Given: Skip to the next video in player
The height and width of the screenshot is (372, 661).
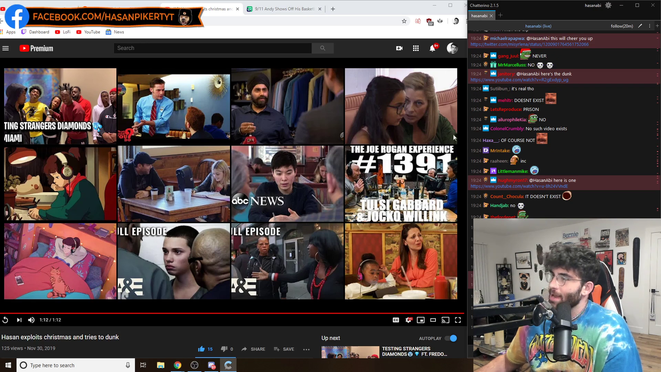Looking at the screenshot, I should (x=19, y=320).
